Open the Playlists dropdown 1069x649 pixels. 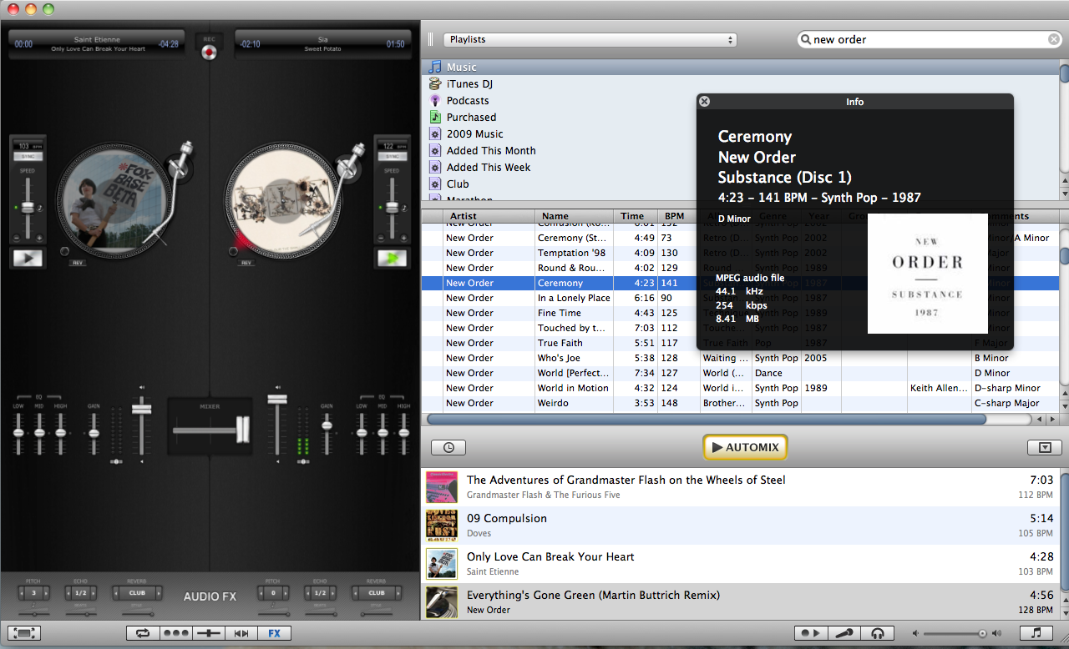589,39
